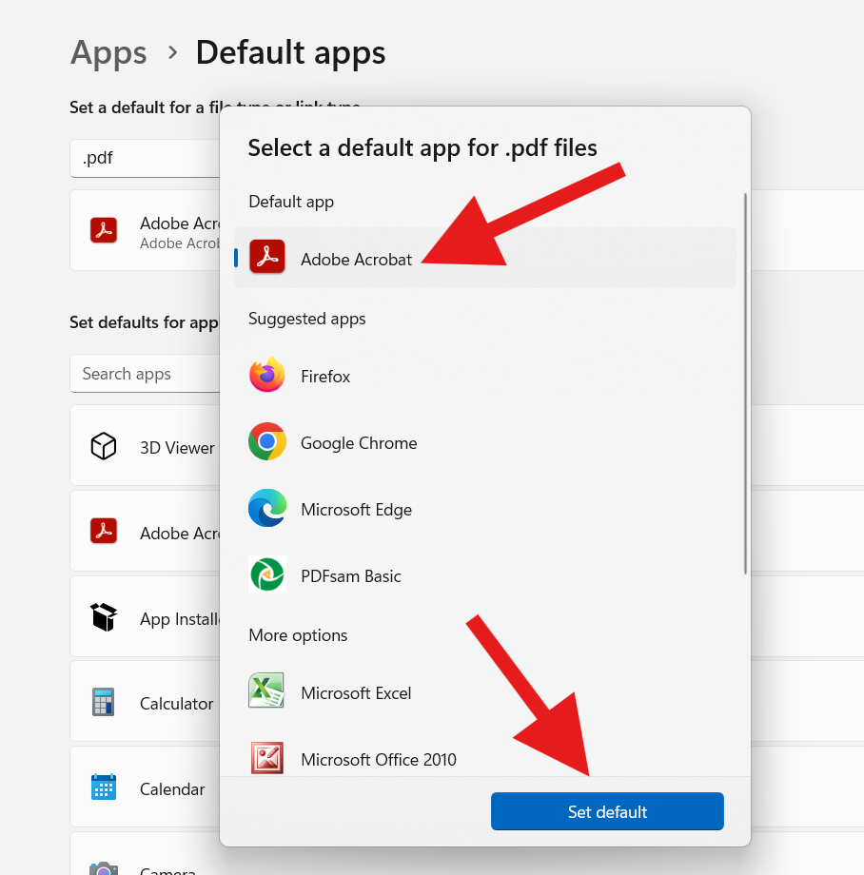864x875 pixels.
Task: Select the Adobe Acrobat default app entry
Action: tap(485, 258)
